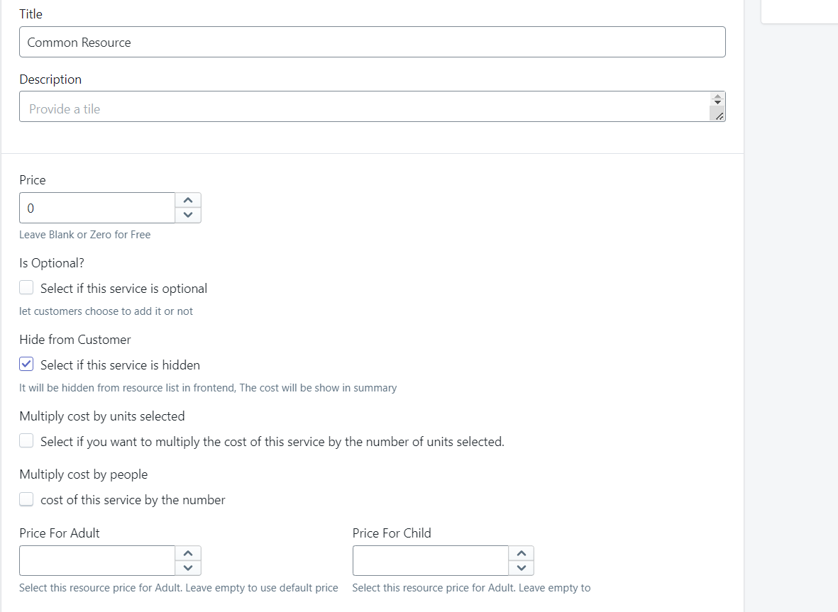Click the 'Select if this service is optional' label

(x=123, y=289)
